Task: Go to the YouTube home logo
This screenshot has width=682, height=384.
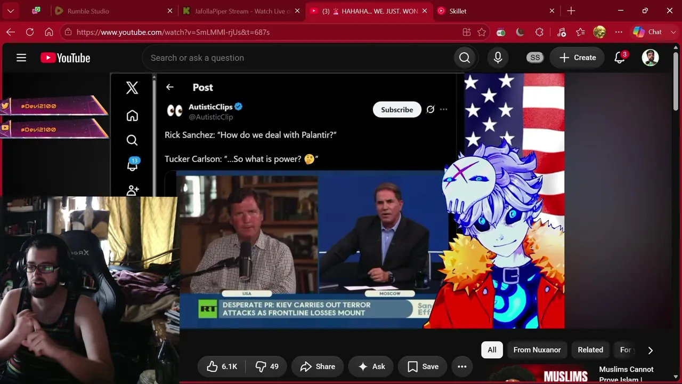Action: [66, 58]
